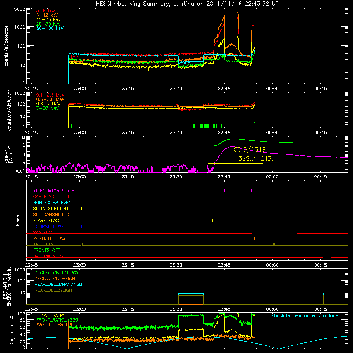
Task: Click the 'Absolute geomagnetic latitude' label
Action: (x=305, y=316)
